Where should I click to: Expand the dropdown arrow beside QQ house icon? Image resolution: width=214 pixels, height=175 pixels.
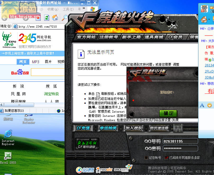point(209,19)
